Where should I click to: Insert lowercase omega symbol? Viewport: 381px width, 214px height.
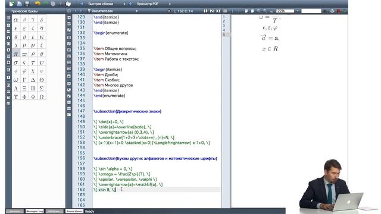tap(16, 80)
